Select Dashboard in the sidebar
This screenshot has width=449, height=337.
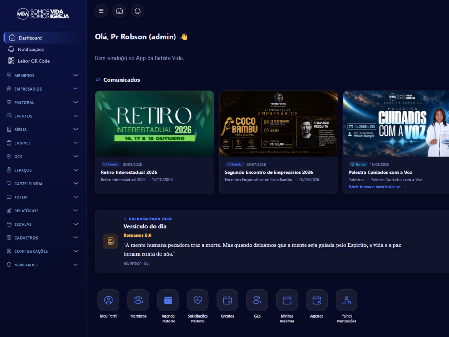pos(43,38)
